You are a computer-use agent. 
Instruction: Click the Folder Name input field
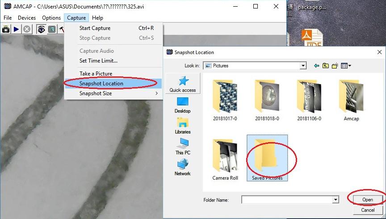pyautogui.click(x=287, y=200)
